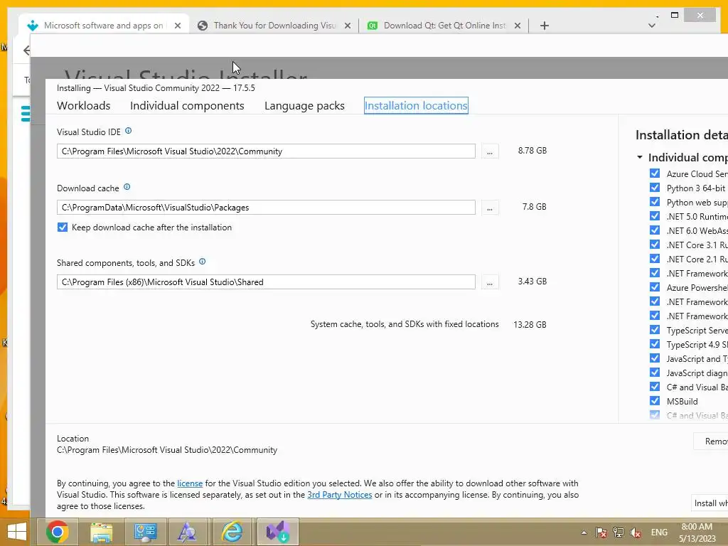Screen dimensions: 728x546
Task: Open the tab search chevron in Chrome
Action: click(x=652, y=26)
